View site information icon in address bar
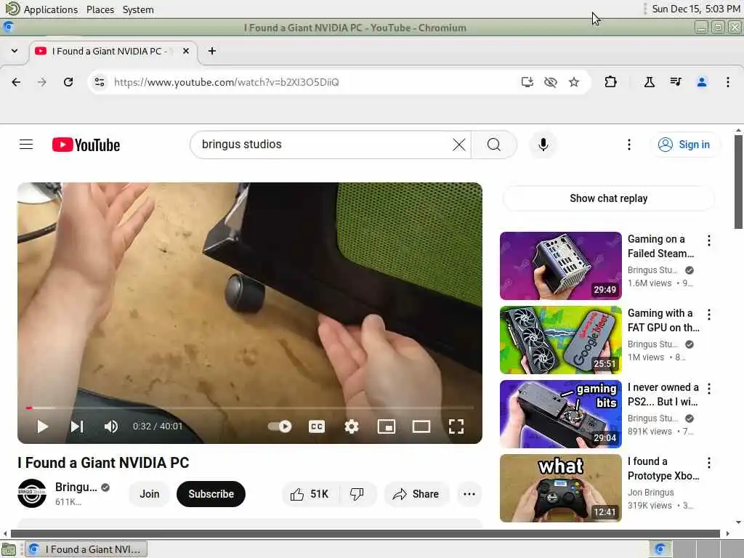 point(99,82)
